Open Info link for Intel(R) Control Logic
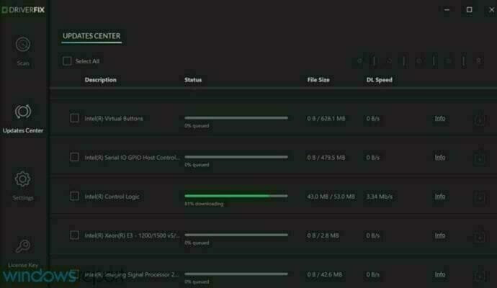This screenshot has width=497, height=288. click(x=439, y=196)
